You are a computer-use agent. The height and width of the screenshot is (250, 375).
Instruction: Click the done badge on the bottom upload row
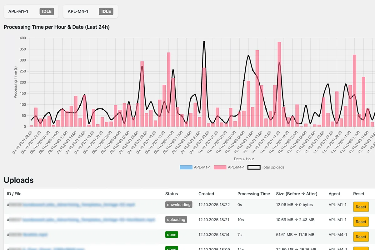172,249
